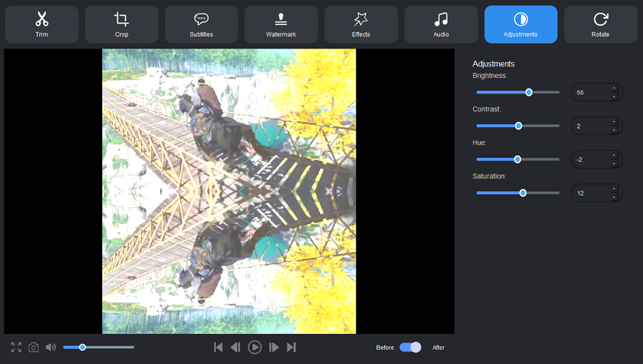Screen dimensions: 643x364
Task: Click the Brightness slider handle
Action: (x=529, y=93)
